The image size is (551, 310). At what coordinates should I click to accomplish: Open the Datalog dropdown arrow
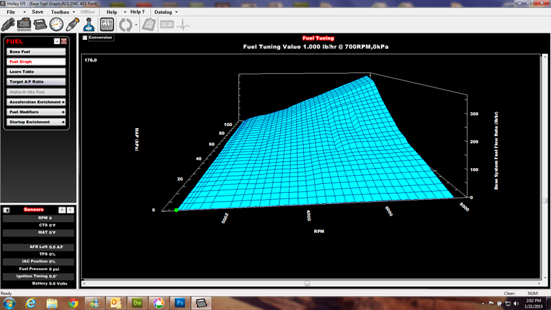point(176,12)
